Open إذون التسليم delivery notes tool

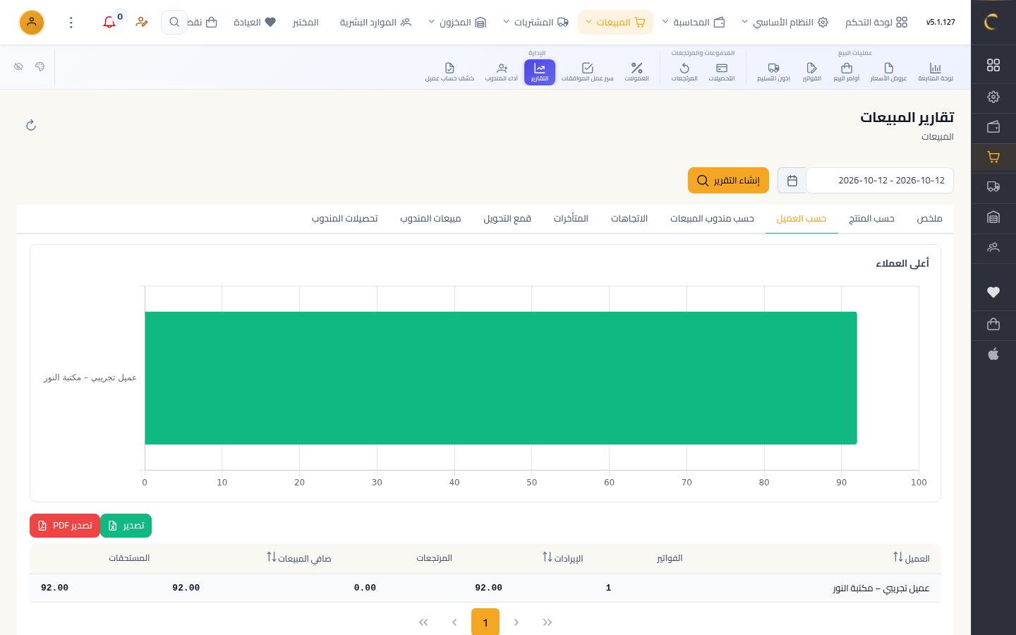pos(773,72)
